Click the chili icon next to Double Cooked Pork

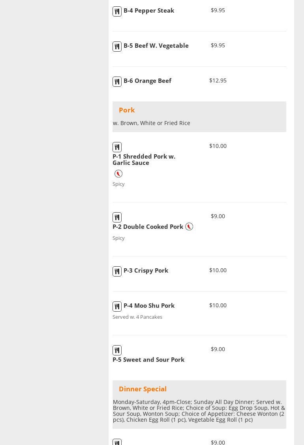pos(189,226)
